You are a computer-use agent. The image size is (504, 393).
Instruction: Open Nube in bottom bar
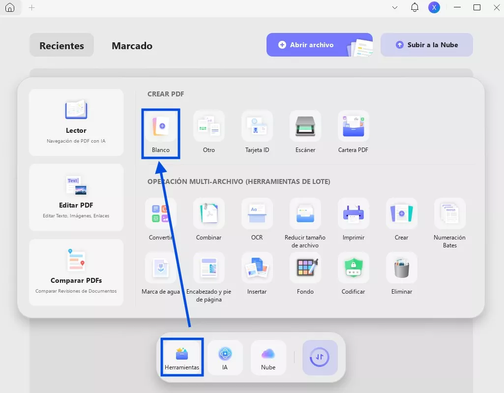[268, 357]
